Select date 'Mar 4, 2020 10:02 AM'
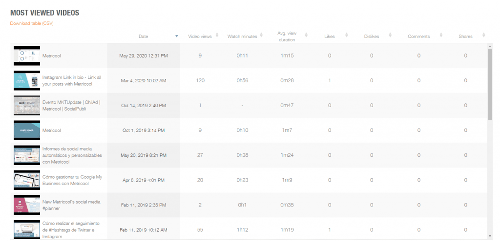 [144, 80]
